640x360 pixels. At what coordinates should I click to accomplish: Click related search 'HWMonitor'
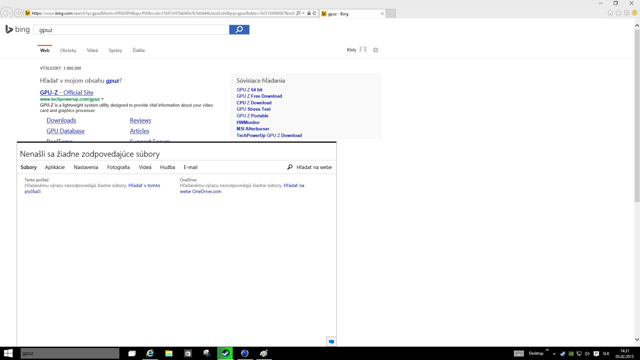click(248, 122)
